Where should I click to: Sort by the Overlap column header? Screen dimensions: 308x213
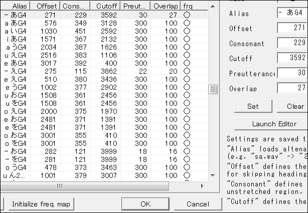pos(166,6)
